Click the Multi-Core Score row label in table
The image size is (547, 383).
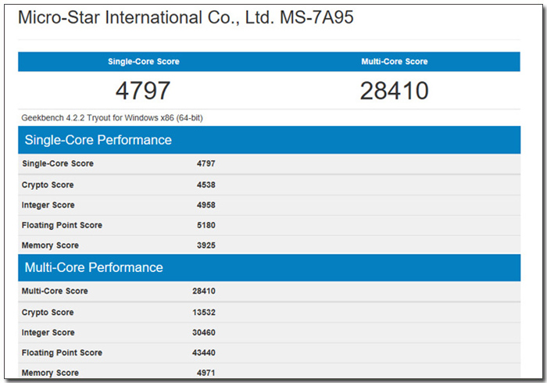pos(55,292)
